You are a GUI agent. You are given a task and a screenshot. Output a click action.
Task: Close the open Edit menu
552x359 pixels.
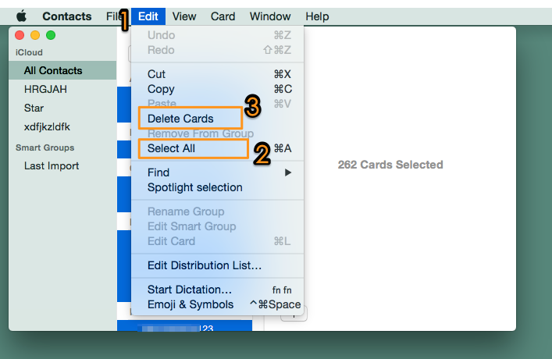click(x=148, y=16)
